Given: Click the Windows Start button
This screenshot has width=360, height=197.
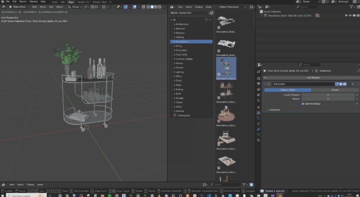Looking at the screenshot, I should point(3,195).
